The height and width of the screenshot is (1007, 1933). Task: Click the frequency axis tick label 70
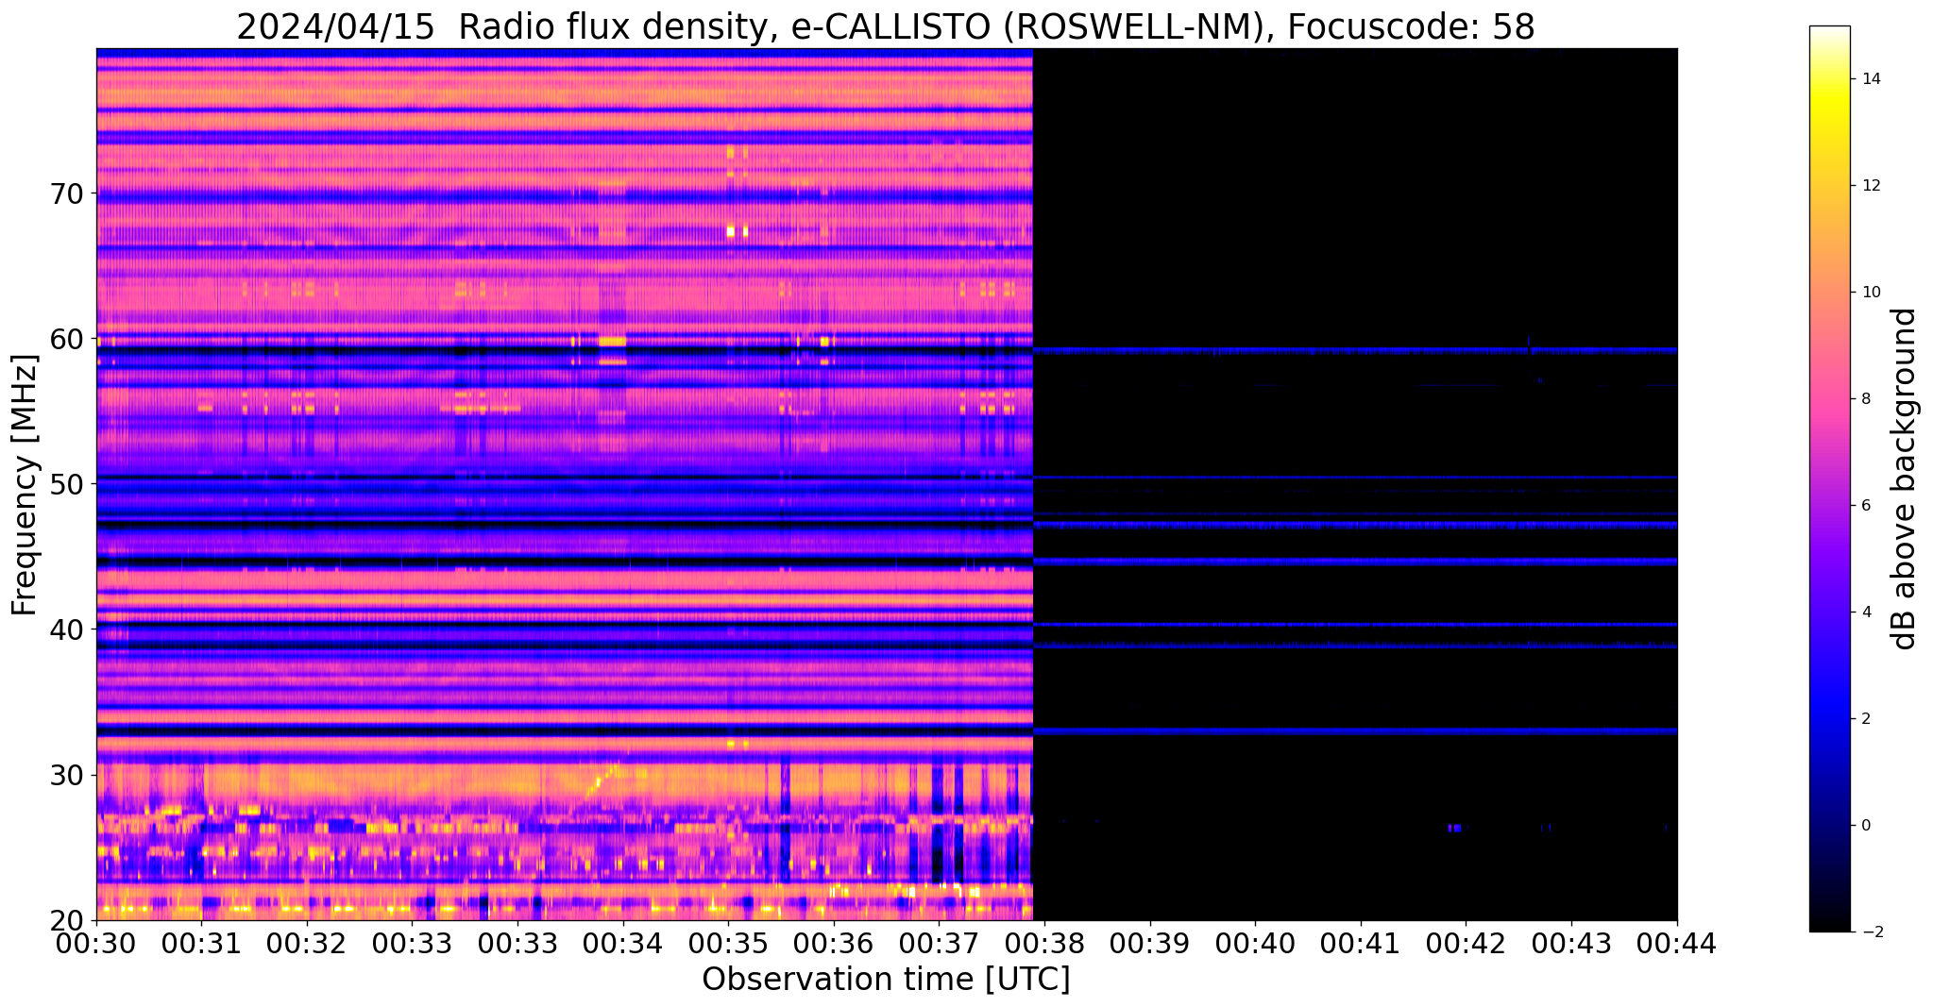(x=66, y=194)
